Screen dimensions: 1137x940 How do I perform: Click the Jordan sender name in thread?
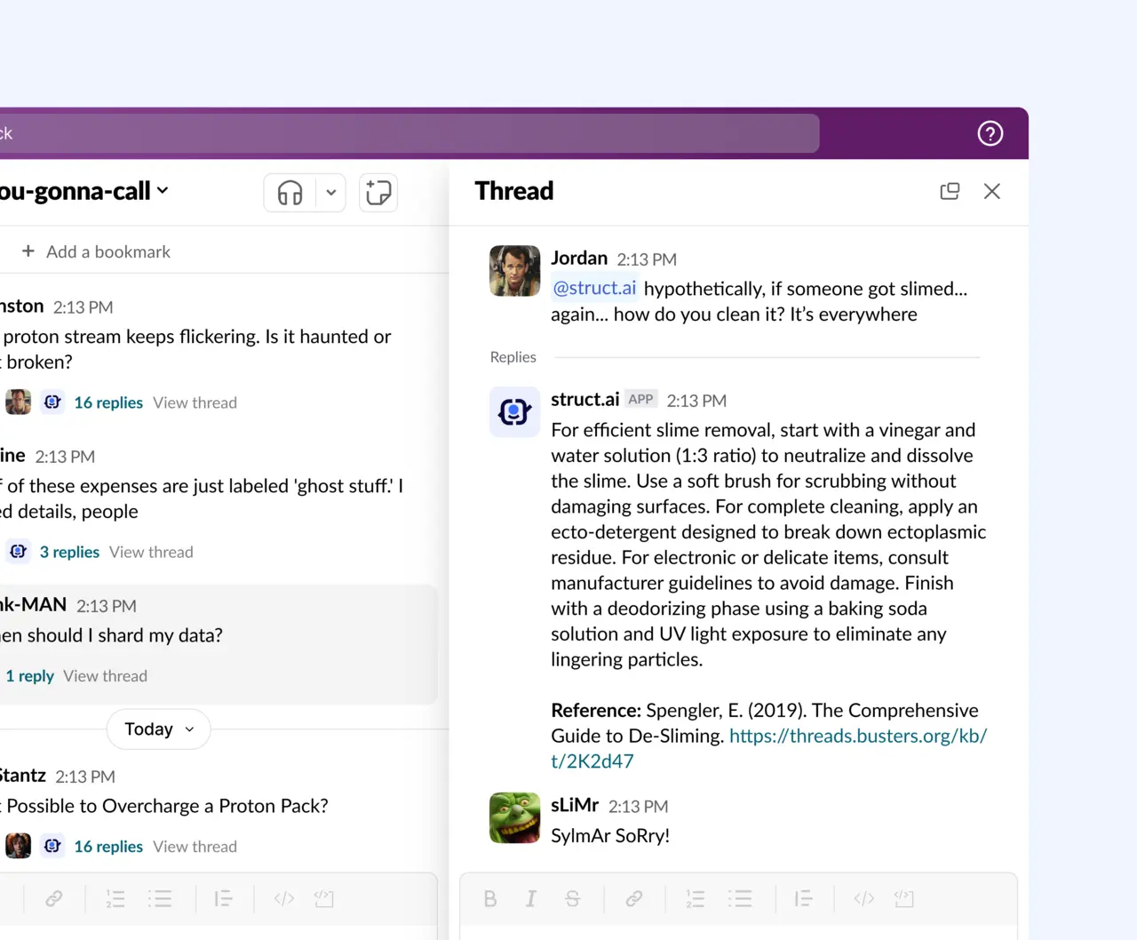click(579, 258)
